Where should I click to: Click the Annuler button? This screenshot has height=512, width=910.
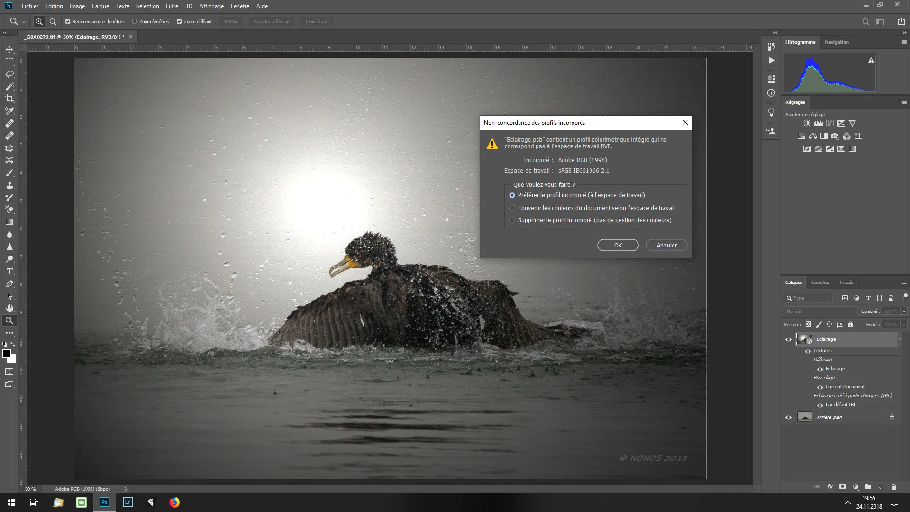[x=666, y=246]
